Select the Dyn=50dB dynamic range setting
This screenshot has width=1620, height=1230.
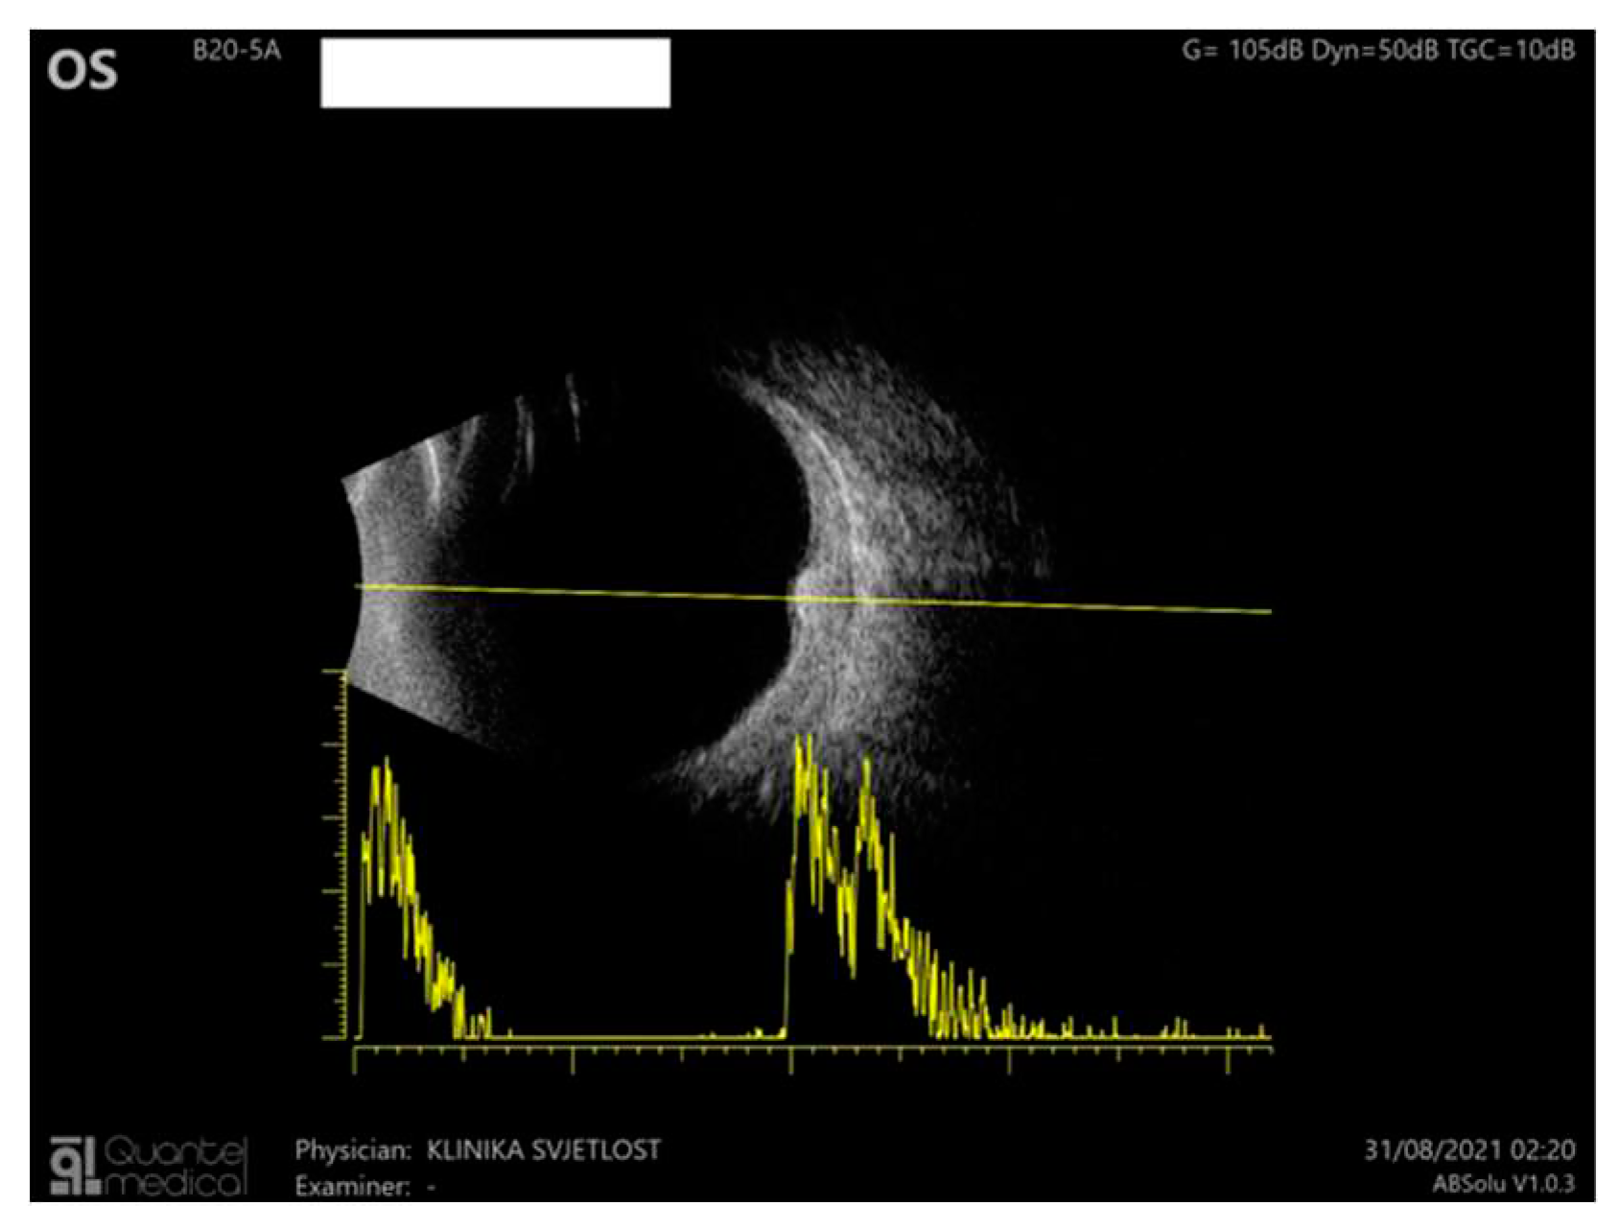pos(1374,51)
